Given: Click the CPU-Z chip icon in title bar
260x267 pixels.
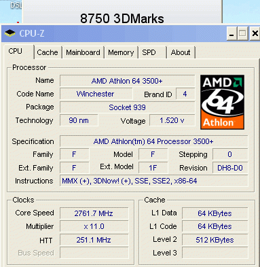Looking at the screenshot, I should 10,33.
